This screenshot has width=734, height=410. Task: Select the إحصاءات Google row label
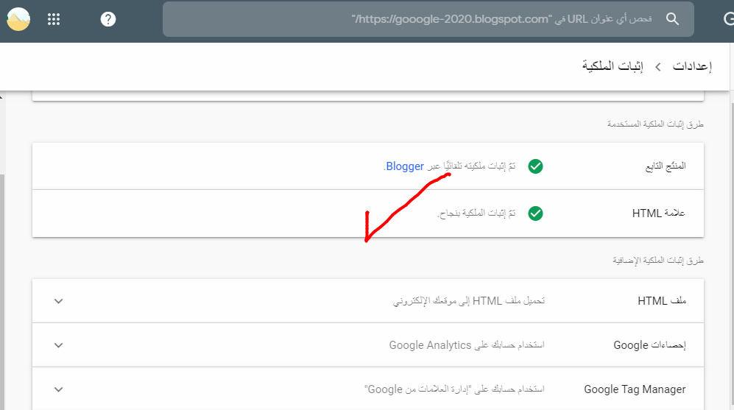click(x=650, y=345)
